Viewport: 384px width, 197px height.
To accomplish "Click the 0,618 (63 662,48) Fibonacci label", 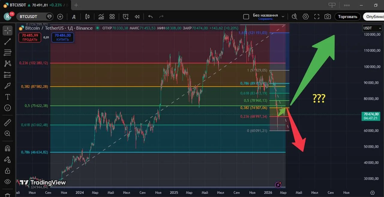I will pos(34,125).
